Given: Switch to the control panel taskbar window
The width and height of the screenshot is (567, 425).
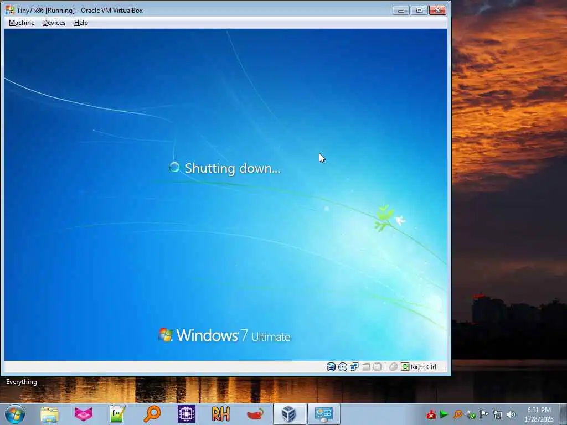Looking at the screenshot, I should click(323, 414).
